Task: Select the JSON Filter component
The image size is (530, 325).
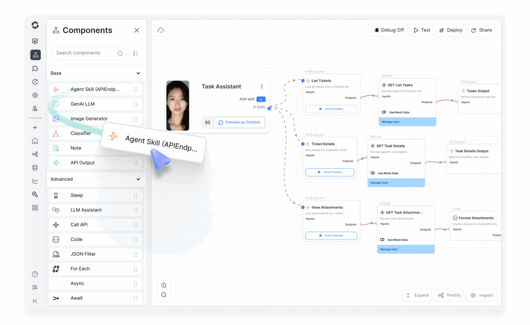Action: (83, 254)
